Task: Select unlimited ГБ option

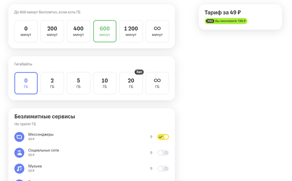Action: pyautogui.click(x=157, y=83)
